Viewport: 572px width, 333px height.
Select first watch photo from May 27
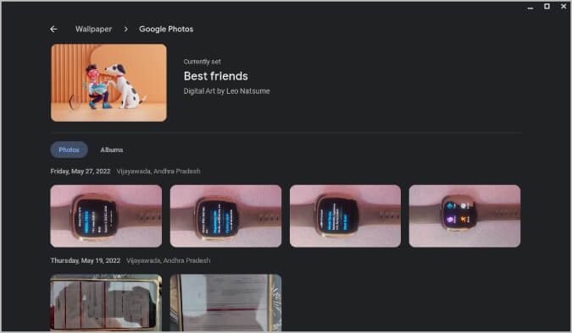(x=106, y=216)
